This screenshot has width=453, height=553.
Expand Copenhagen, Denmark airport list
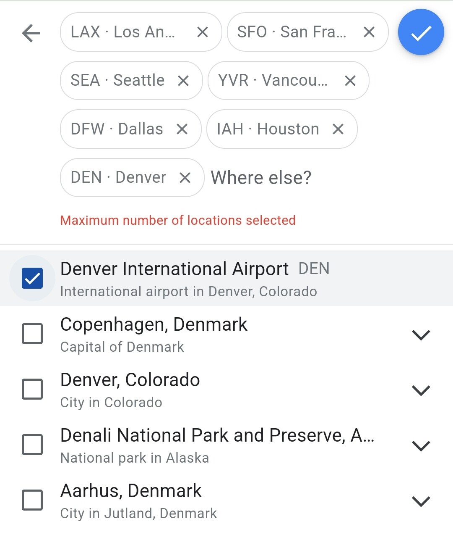pyautogui.click(x=421, y=335)
